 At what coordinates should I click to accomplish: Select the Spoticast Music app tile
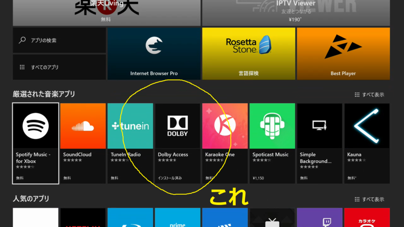[272, 143]
